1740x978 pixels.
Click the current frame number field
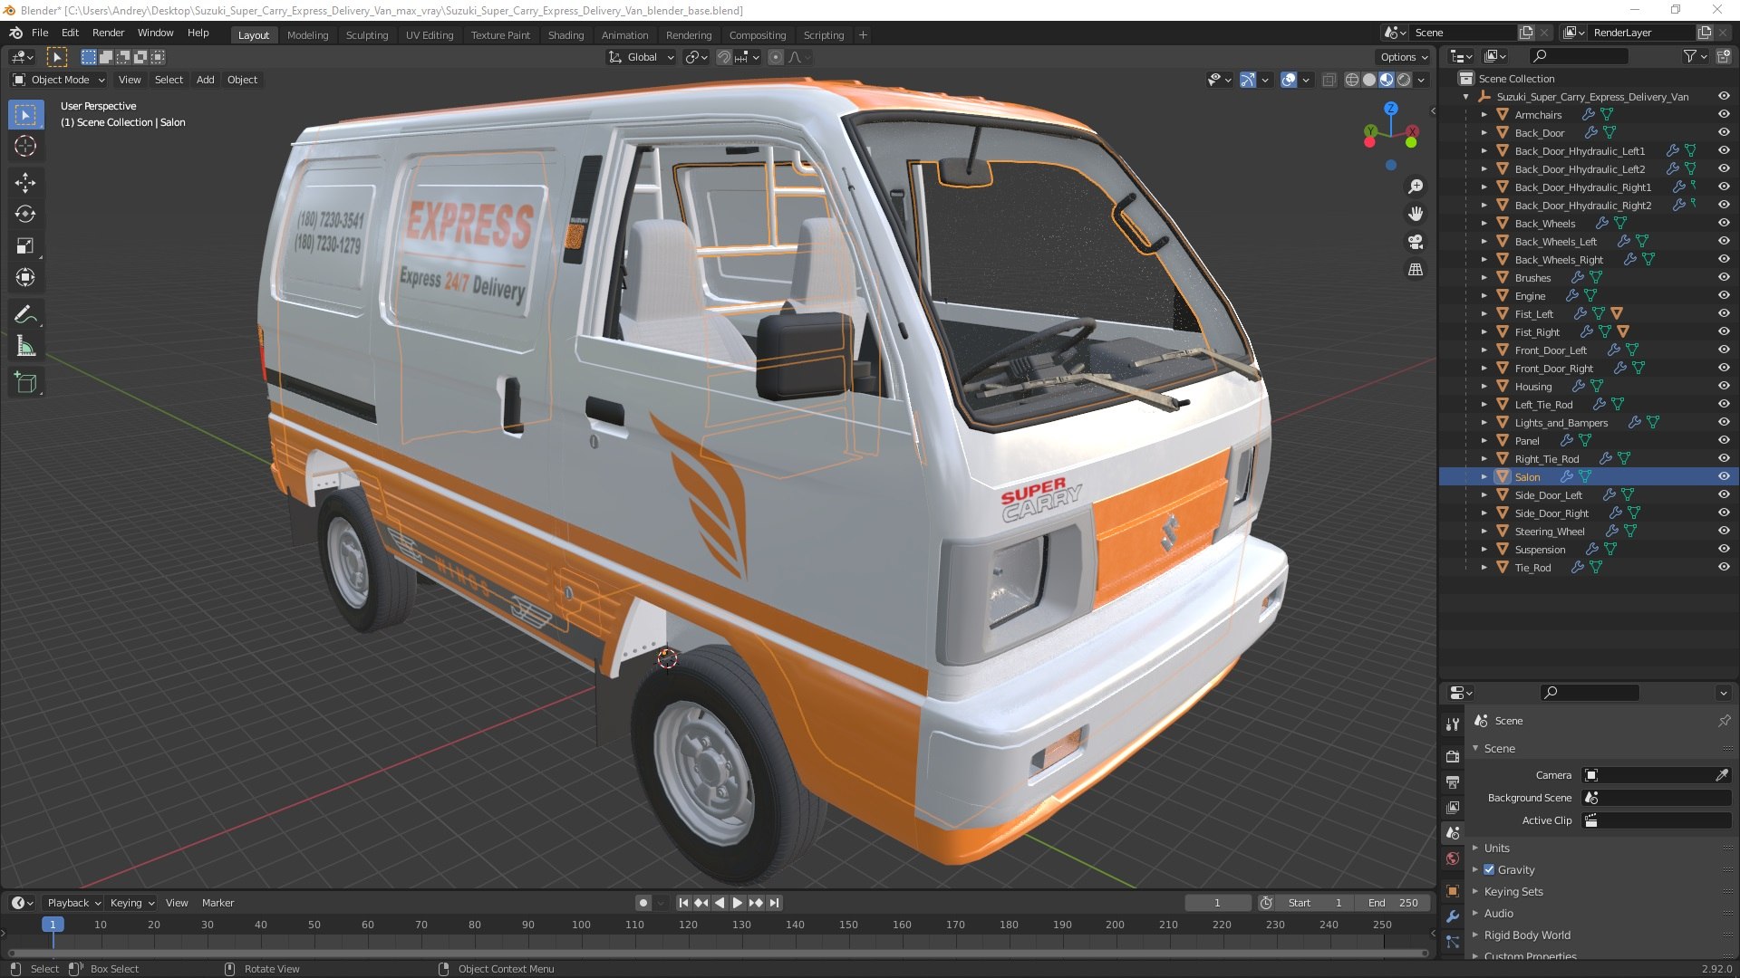coord(1217,903)
